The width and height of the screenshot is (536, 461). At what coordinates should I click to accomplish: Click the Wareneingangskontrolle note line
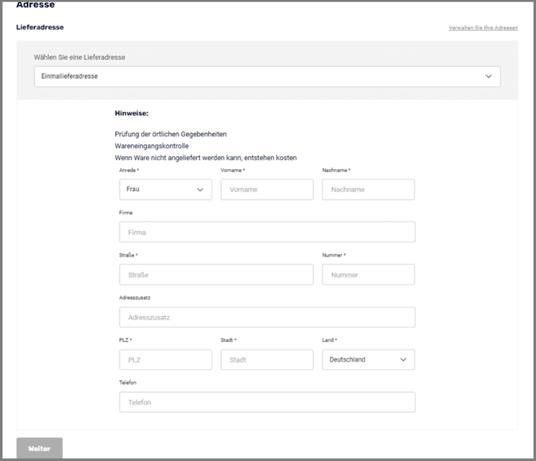(x=152, y=146)
